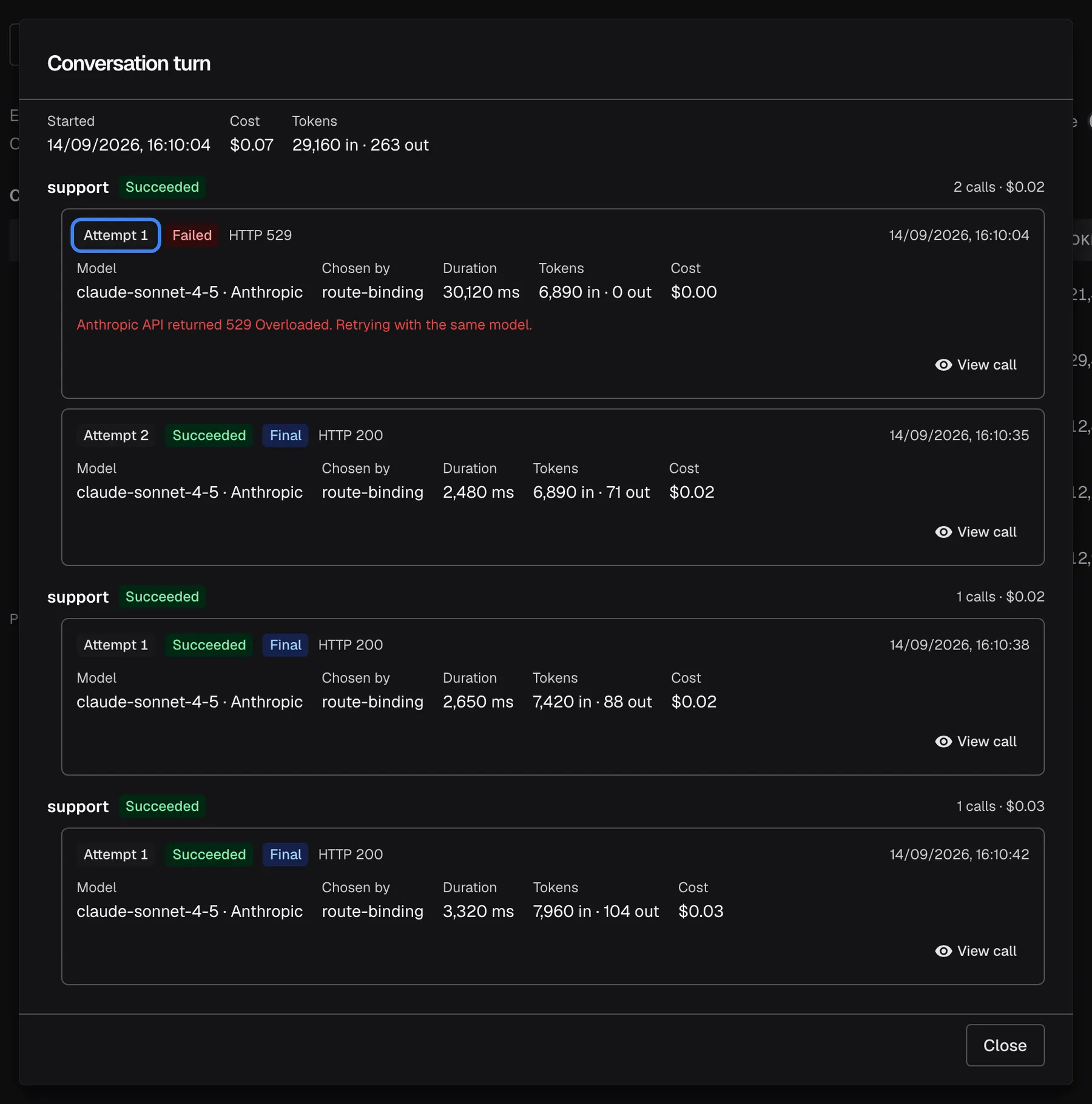Click the $0.03 cost in last attempt card
Screen dimensions: 1092x1104
(701, 911)
